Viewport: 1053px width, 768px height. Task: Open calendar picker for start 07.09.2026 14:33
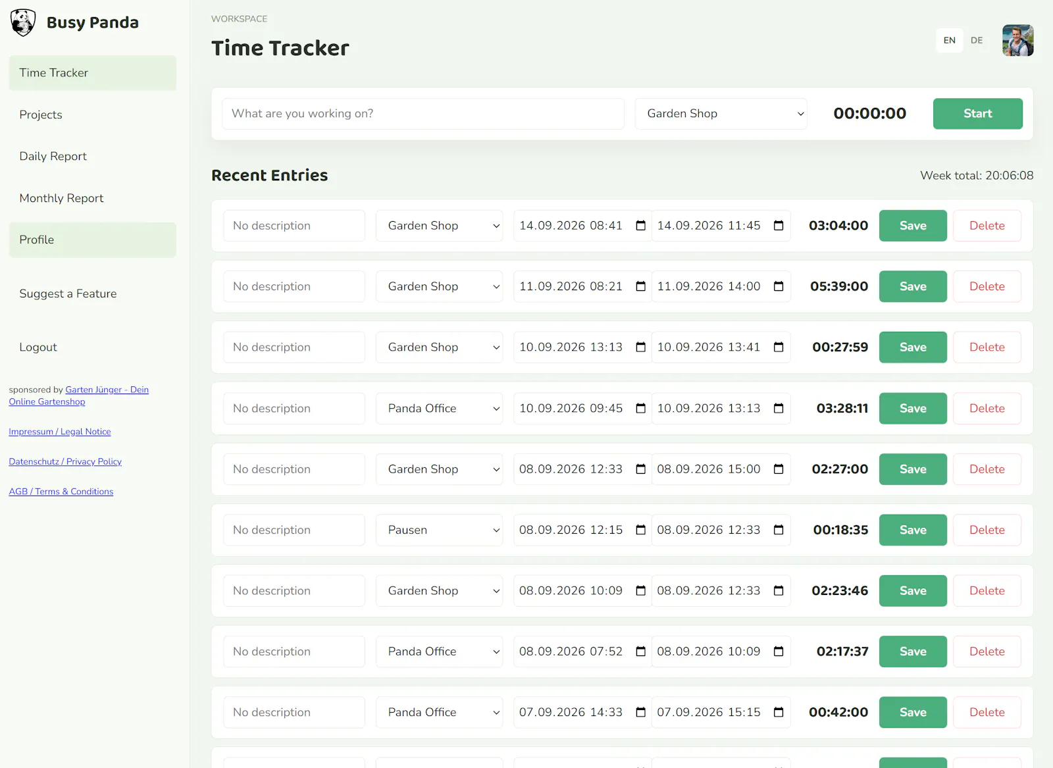(640, 712)
